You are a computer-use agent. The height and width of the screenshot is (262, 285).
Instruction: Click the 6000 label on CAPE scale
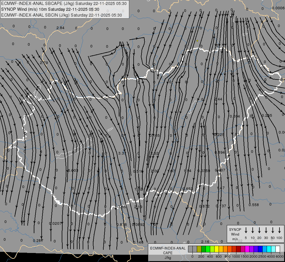280,256
